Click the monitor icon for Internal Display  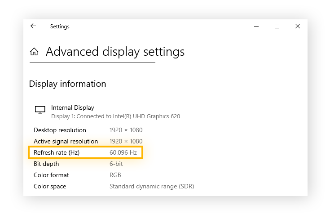40,110
